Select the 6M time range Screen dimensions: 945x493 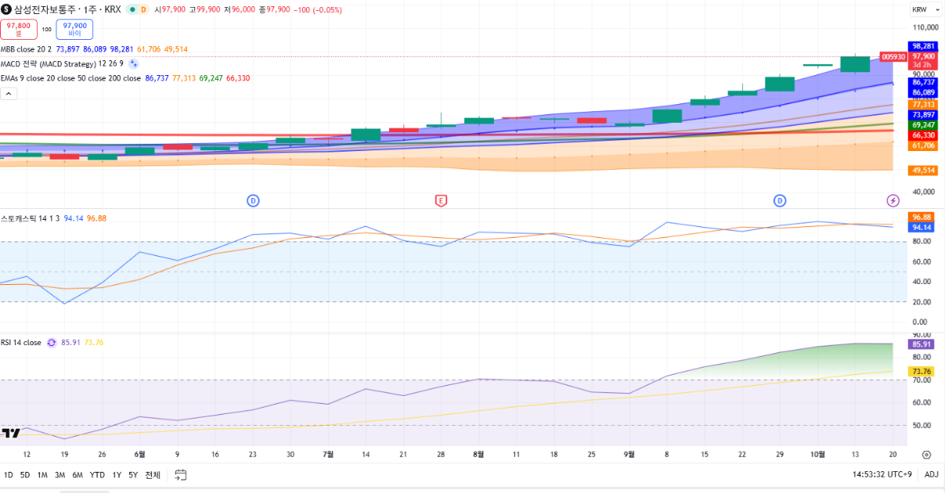(x=78, y=474)
